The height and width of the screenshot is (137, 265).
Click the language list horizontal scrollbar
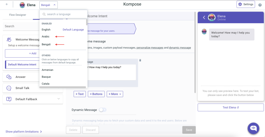pyautogui.click(x=63, y=87)
